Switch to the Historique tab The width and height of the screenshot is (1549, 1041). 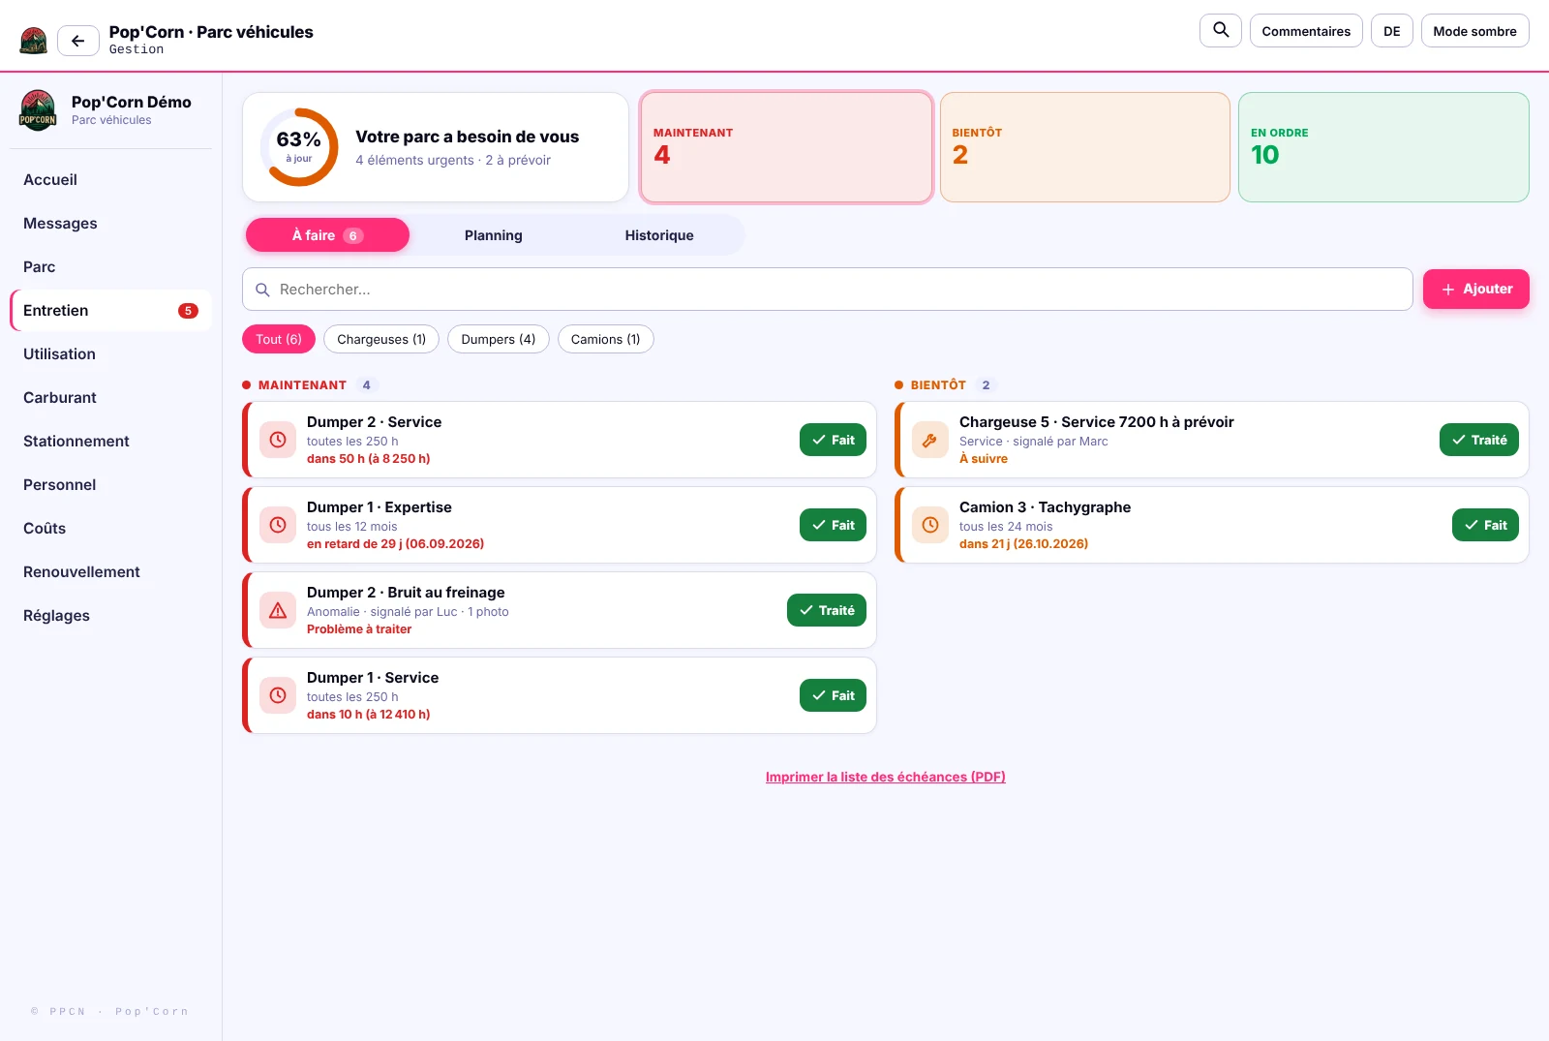click(x=659, y=235)
